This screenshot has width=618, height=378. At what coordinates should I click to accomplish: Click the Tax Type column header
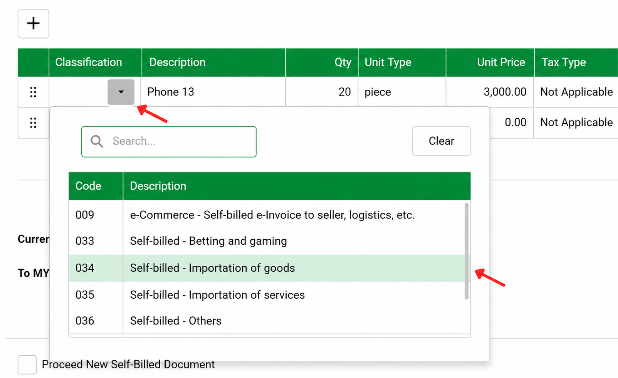point(576,62)
